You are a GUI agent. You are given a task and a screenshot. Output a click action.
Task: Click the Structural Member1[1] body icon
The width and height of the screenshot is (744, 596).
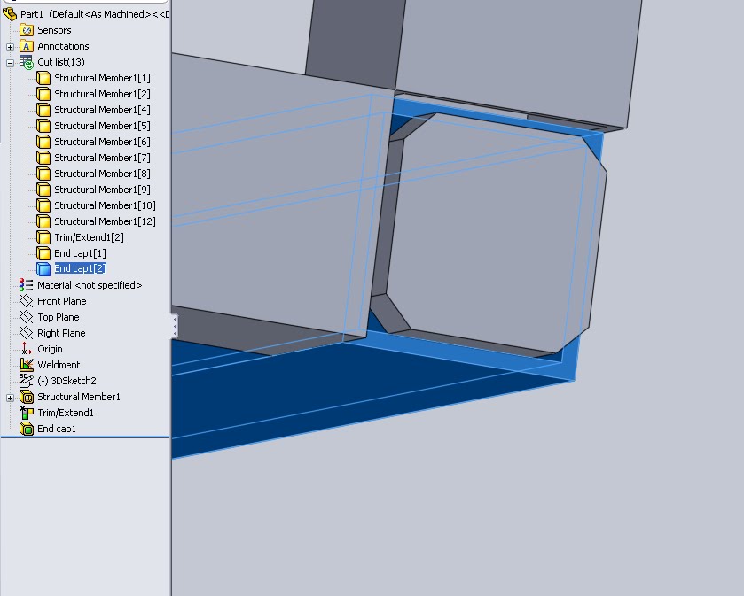43,78
